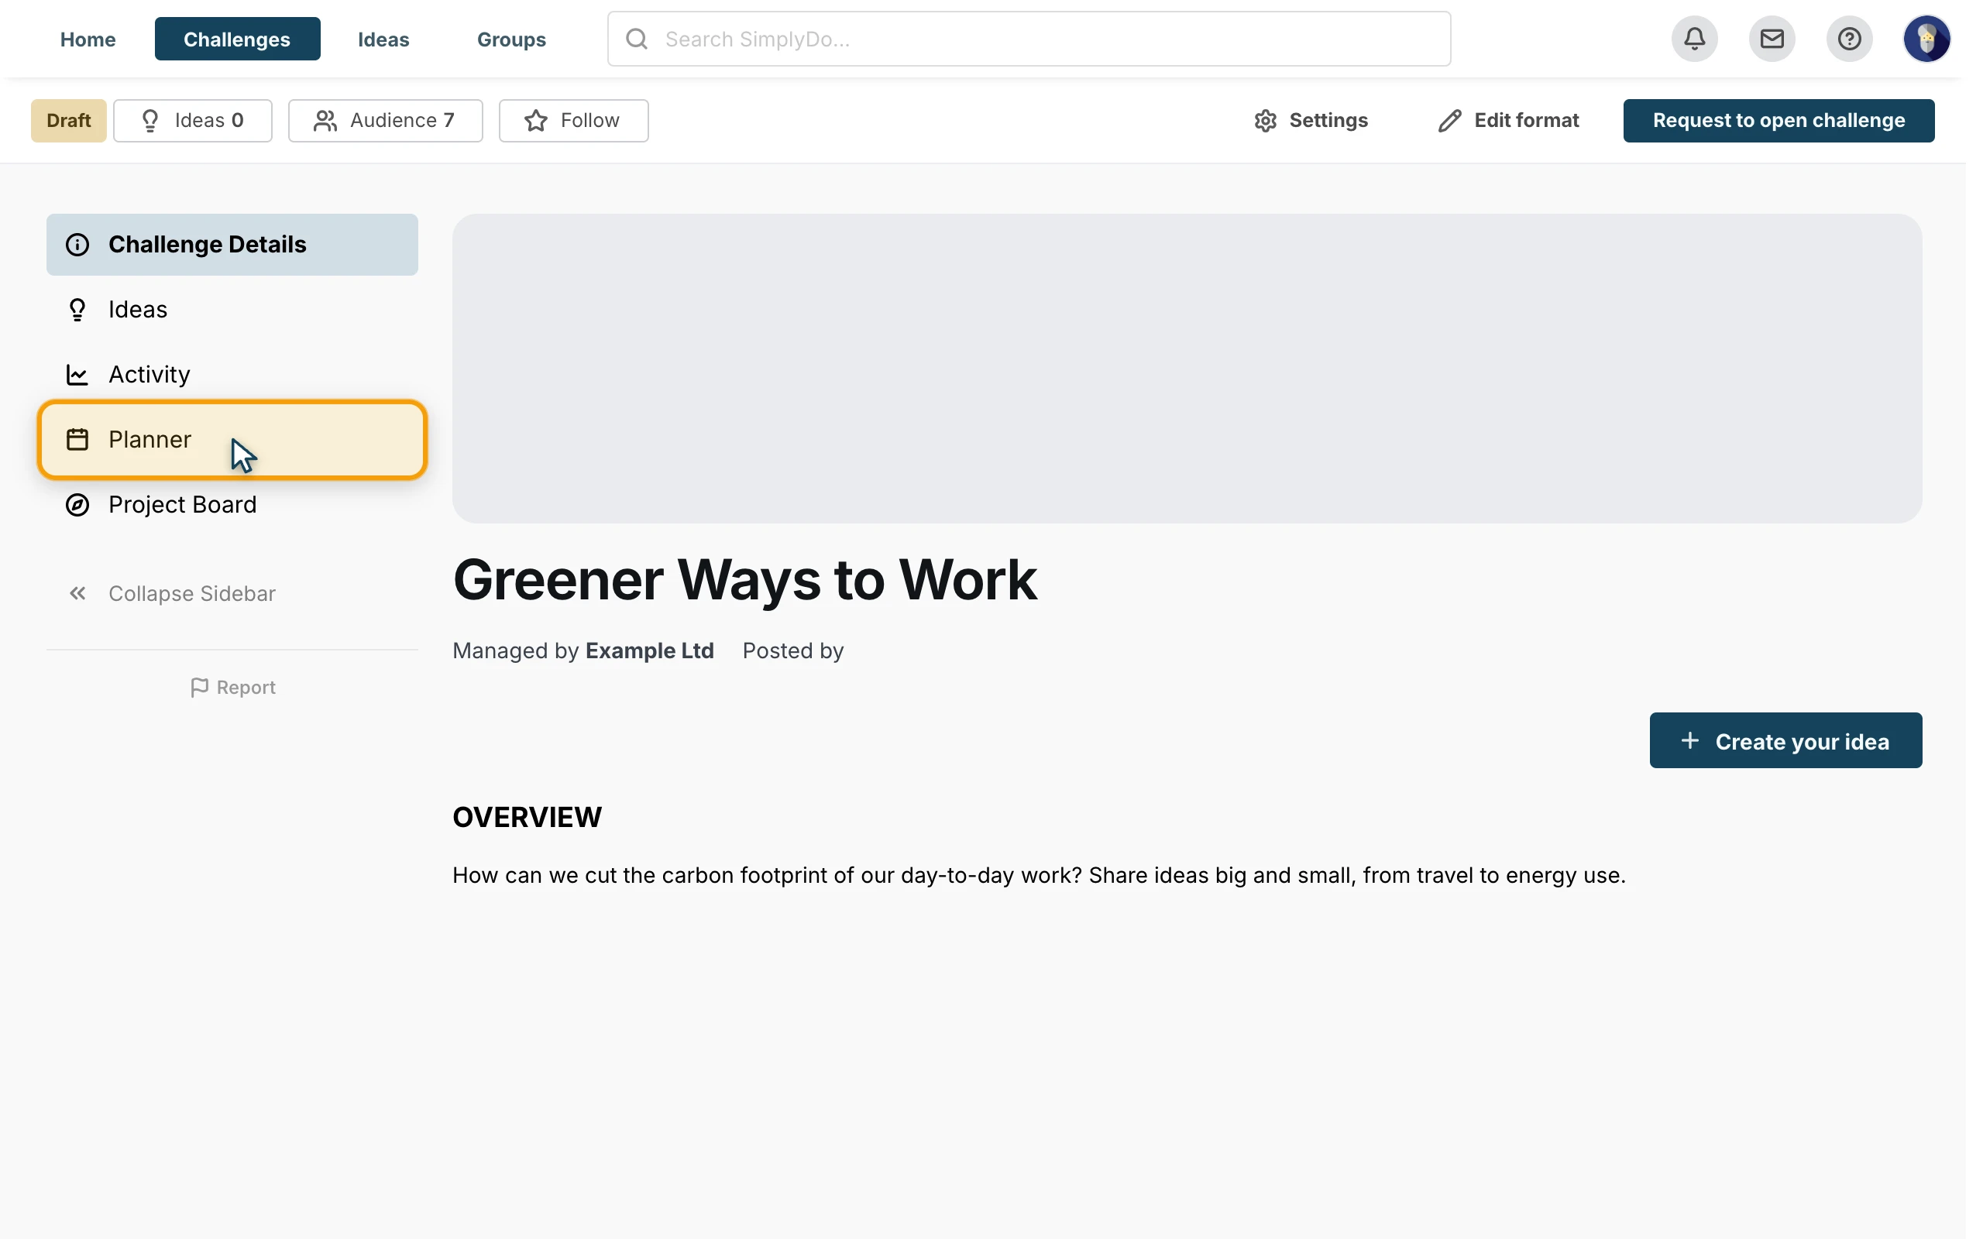1983x1239 pixels.
Task: Click the Project Board compass icon
Action: coord(77,505)
